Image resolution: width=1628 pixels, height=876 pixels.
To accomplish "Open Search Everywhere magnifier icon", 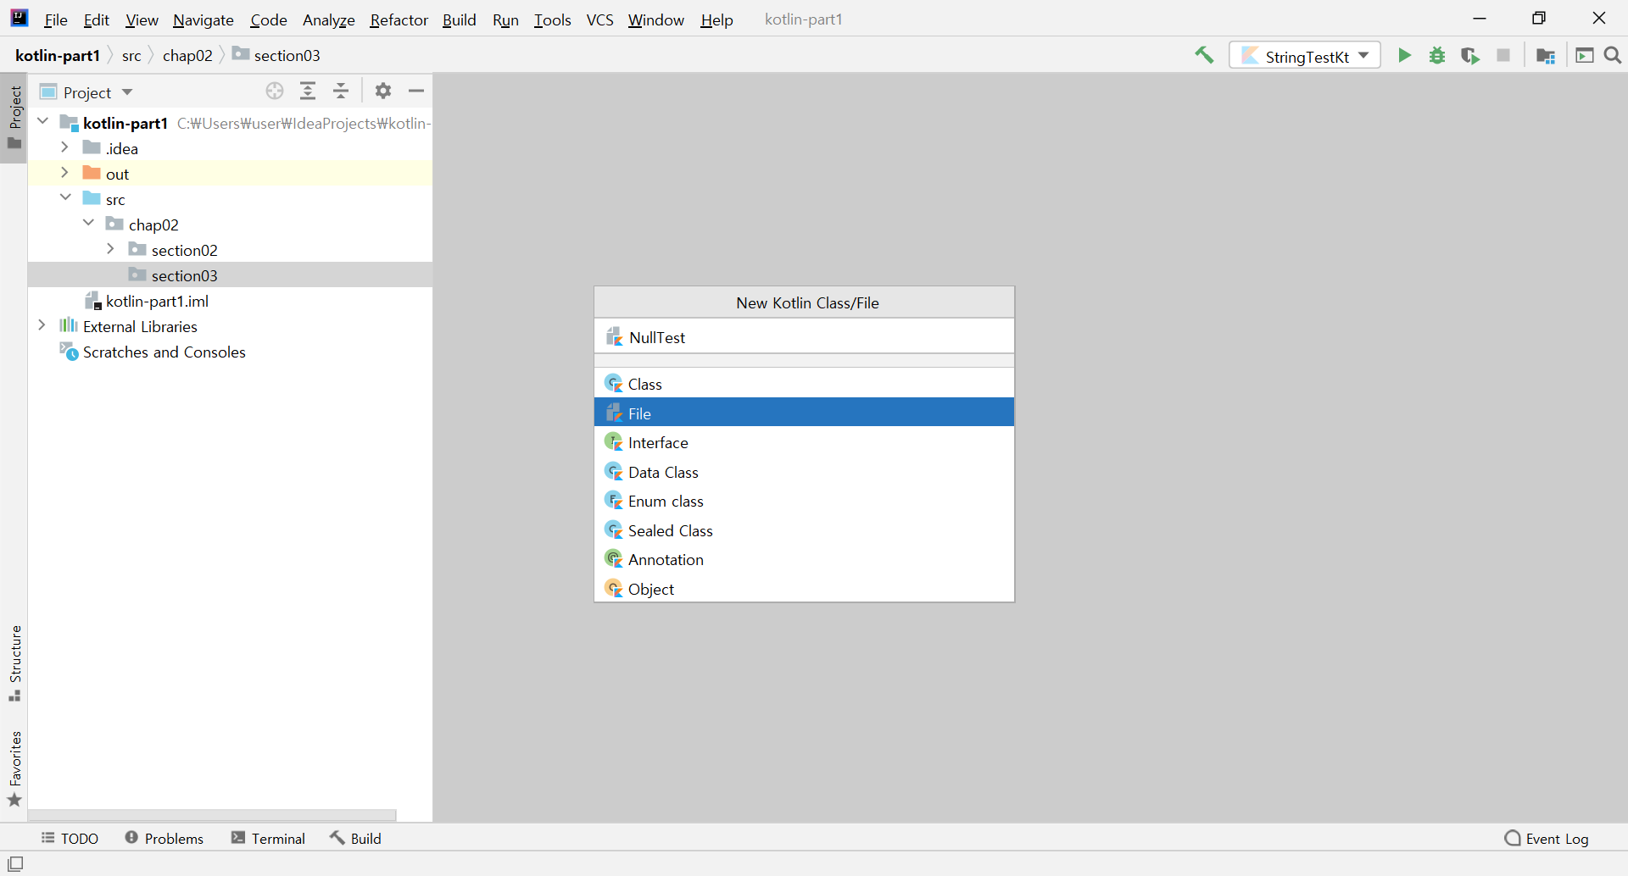I will 1613,56.
